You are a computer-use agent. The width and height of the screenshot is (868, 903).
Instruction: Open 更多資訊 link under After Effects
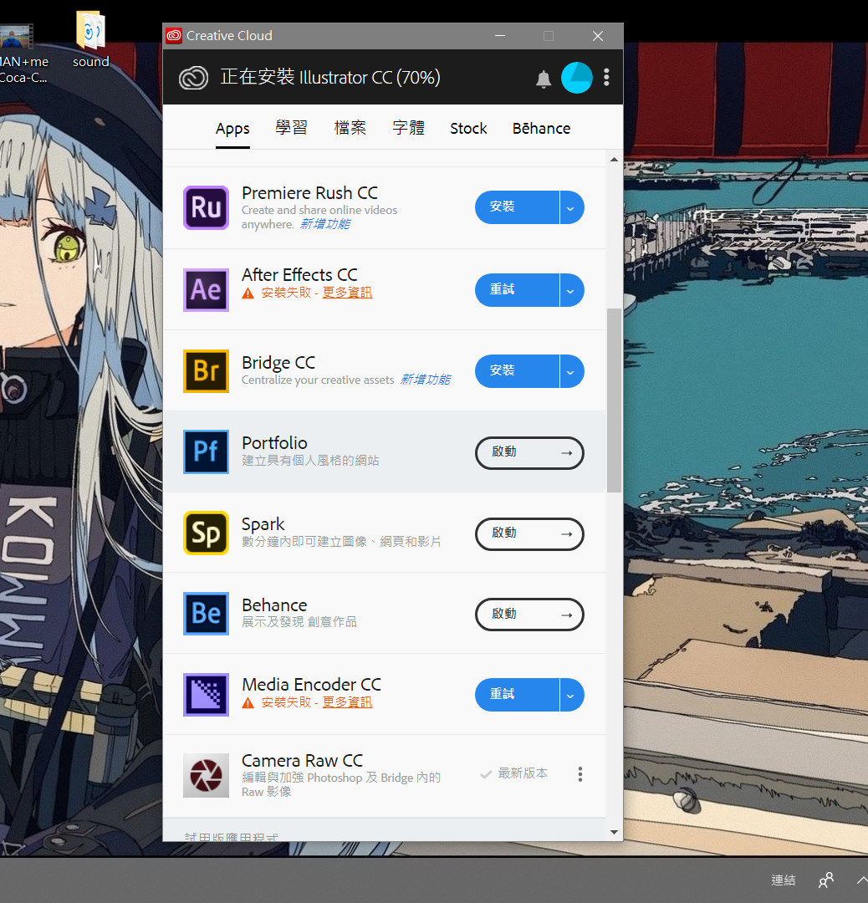coord(347,293)
